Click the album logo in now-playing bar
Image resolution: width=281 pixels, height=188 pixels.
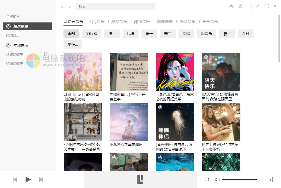pos(140,179)
